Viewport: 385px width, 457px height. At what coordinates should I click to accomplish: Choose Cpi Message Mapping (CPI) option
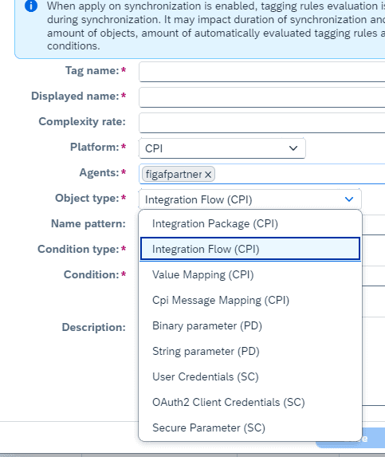[x=250, y=300]
